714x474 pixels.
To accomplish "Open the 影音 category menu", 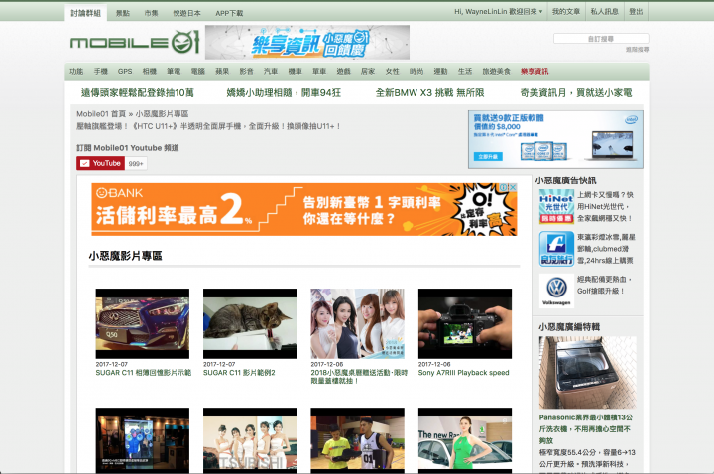I will pyautogui.click(x=246, y=72).
